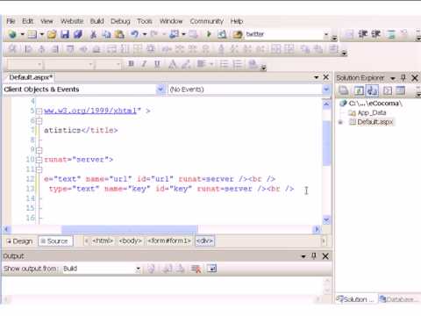Select the Default.aspx document tab
Viewport: 421px width, 316px height.
[x=31, y=77]
